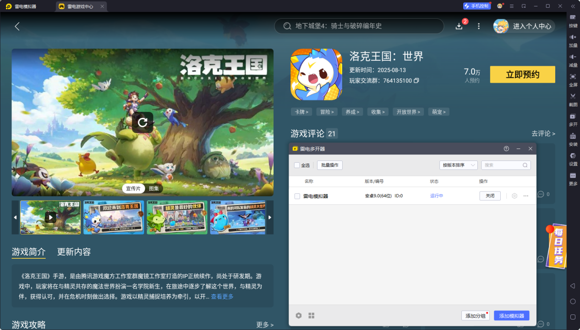Select the 更新内容 tab
This screenshot has height=330, width=580.
74,252
